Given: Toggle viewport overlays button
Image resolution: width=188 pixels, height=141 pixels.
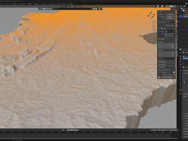Looking at the screenshot, I should click(x=162, y=6).
